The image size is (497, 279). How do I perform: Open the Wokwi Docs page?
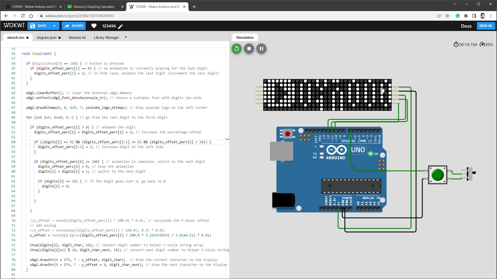pyautogui.click(x=466, y=26)
